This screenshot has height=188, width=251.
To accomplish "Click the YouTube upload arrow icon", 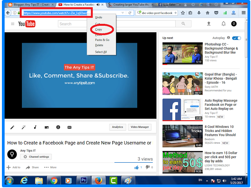I will (x=209, y=24).
